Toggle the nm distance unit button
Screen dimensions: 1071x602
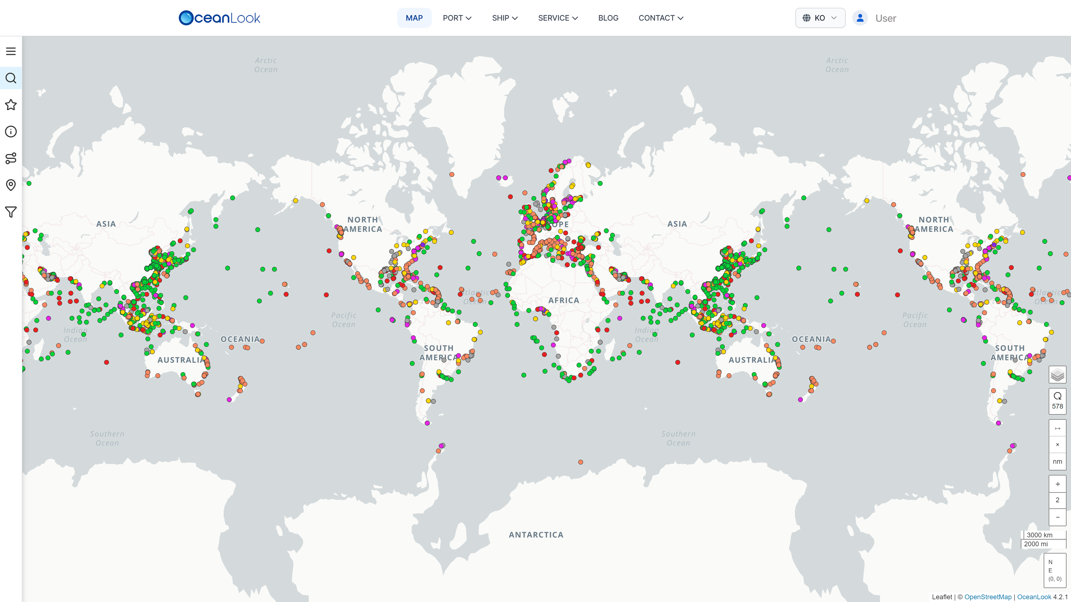coord(1057,462)
